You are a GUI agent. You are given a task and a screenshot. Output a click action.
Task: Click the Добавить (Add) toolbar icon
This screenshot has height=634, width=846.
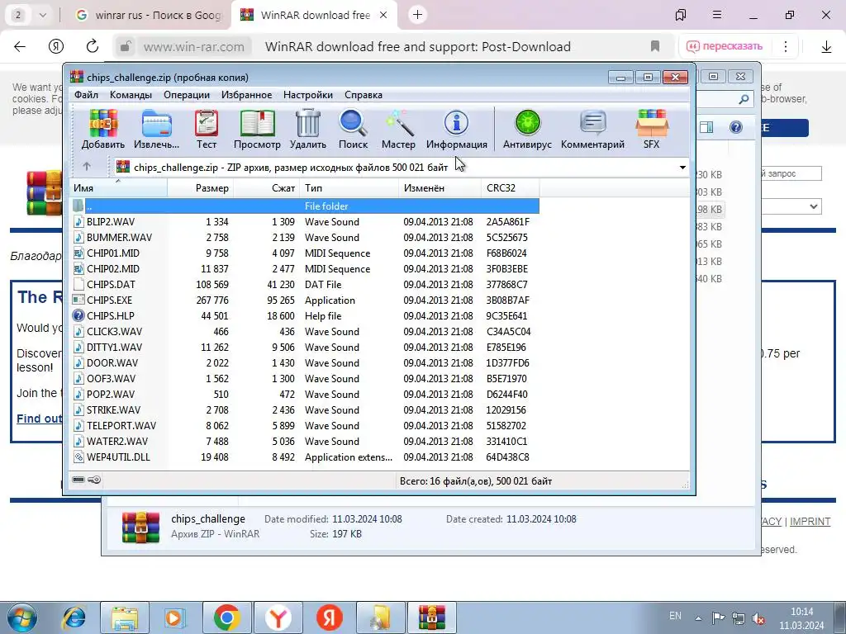(103, 130)
